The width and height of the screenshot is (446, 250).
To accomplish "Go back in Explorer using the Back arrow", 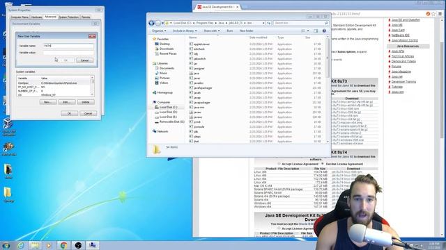I will [x=152, y=23].
